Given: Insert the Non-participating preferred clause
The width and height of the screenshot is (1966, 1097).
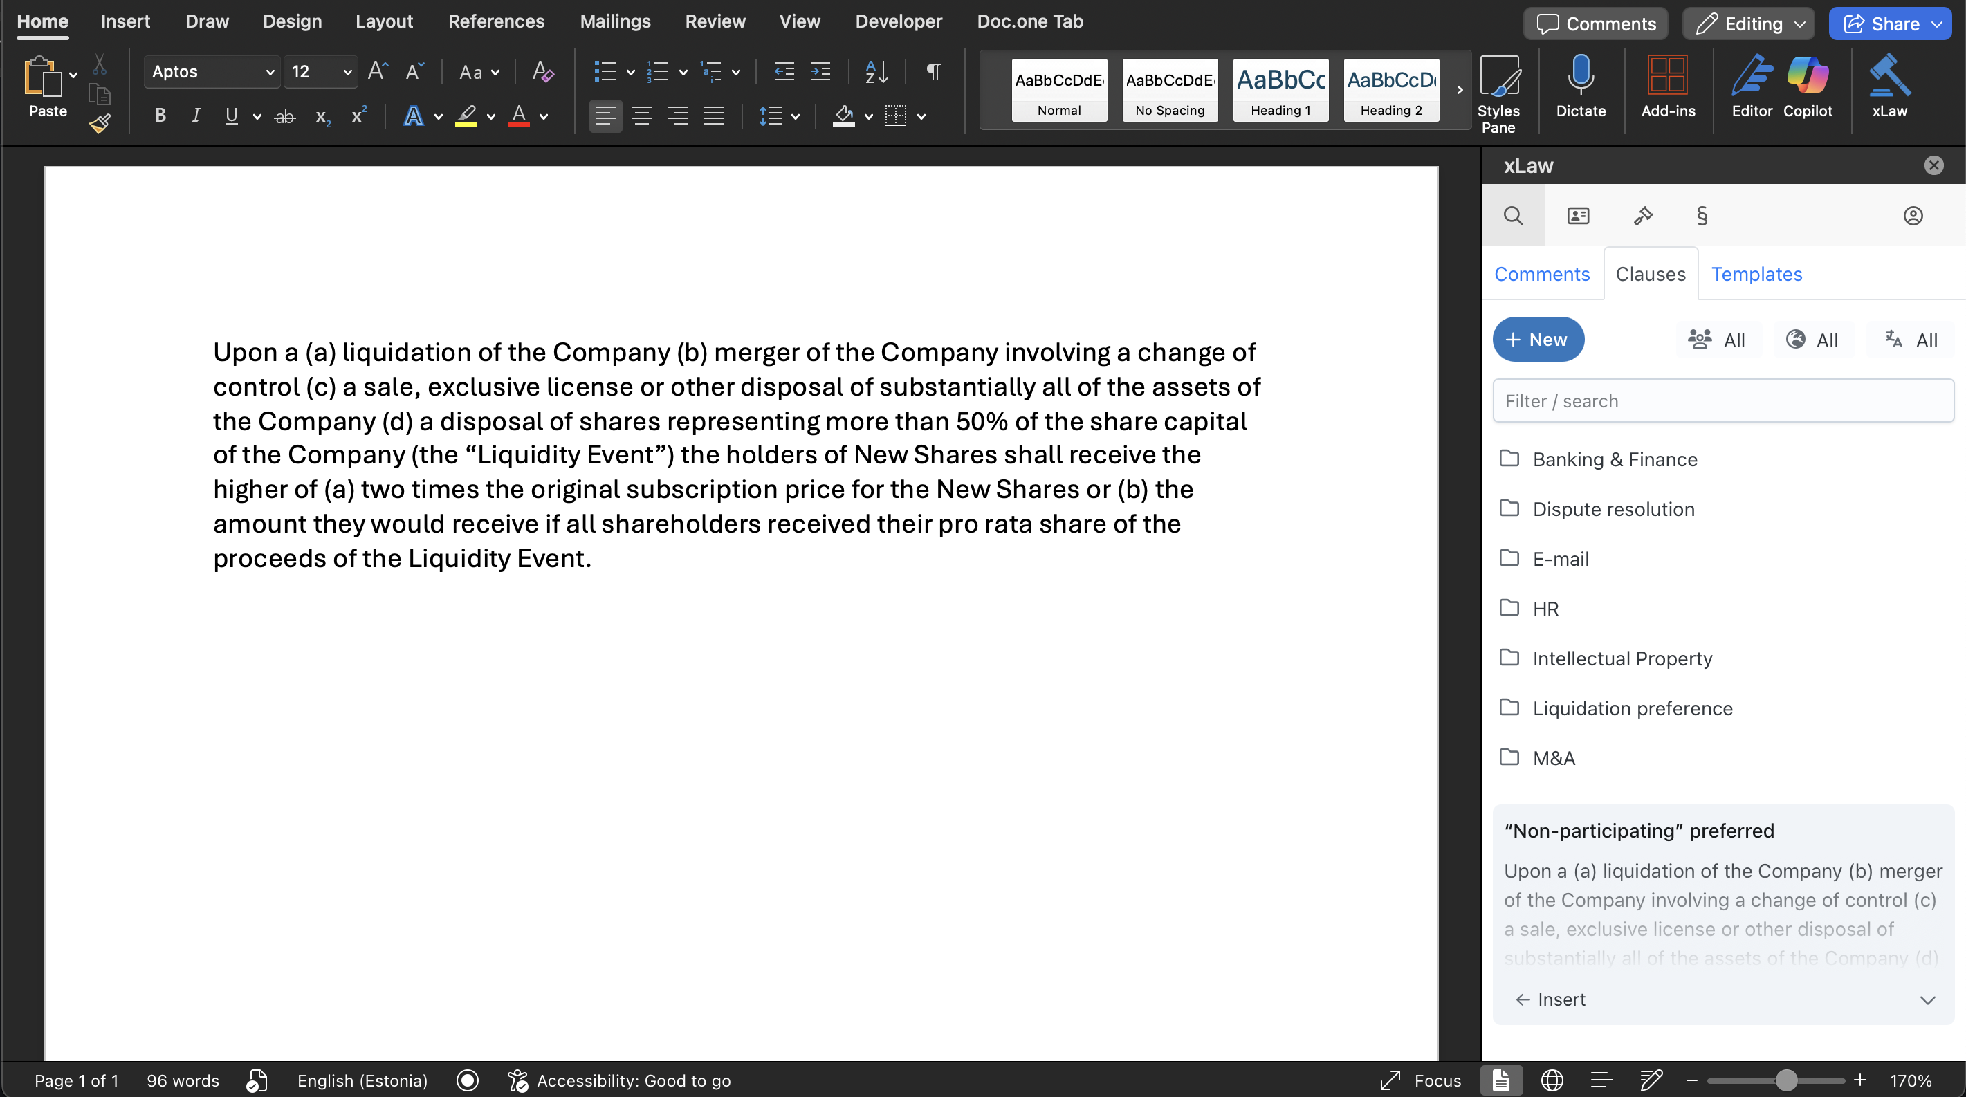Looking at the screenshot, I should point(1550,1000).
